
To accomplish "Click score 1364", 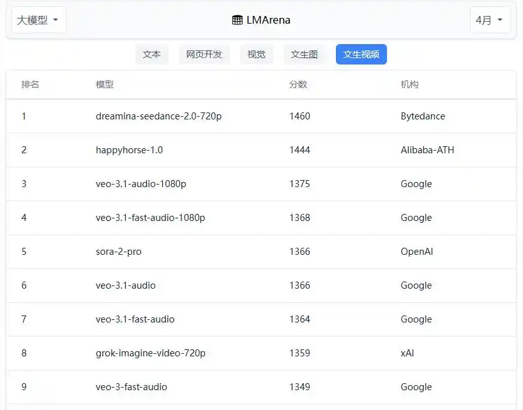I will click(300, 319).
